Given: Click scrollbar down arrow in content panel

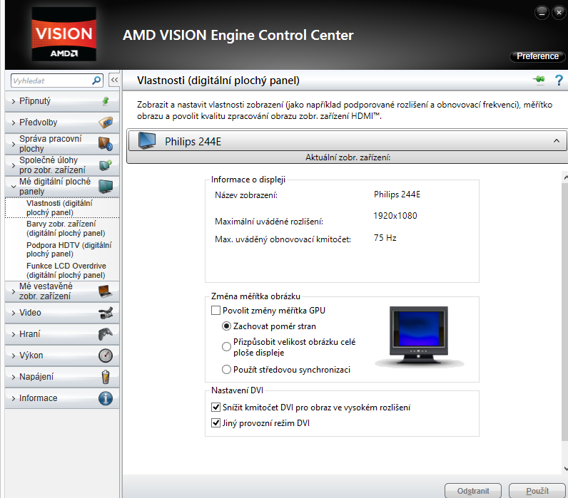Looking at the screenshot, I should [565, 469].
